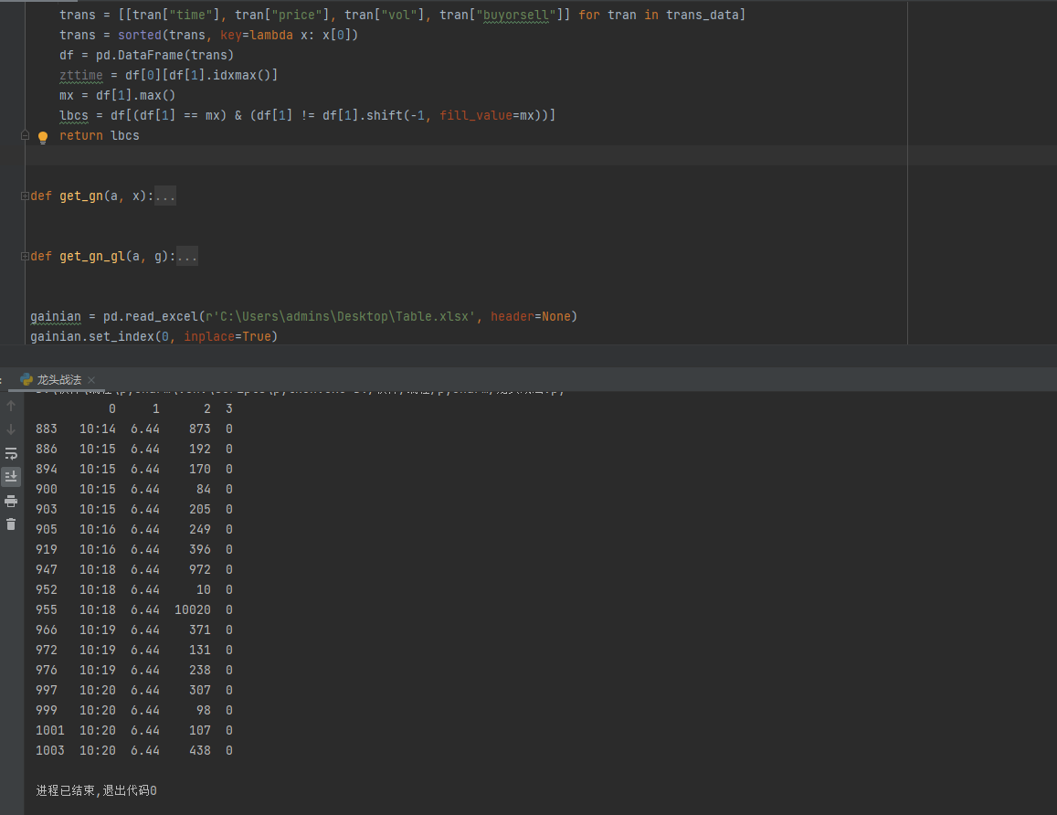This screenshot has height=815, width=1057.
Task: Expand the folded get_gn function
Action: [25, 196]
